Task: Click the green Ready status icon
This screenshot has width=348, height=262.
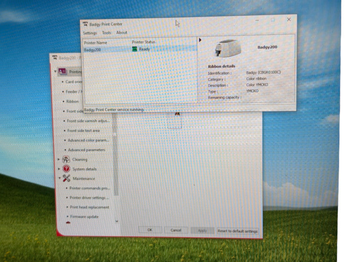Action: (134, 49)
